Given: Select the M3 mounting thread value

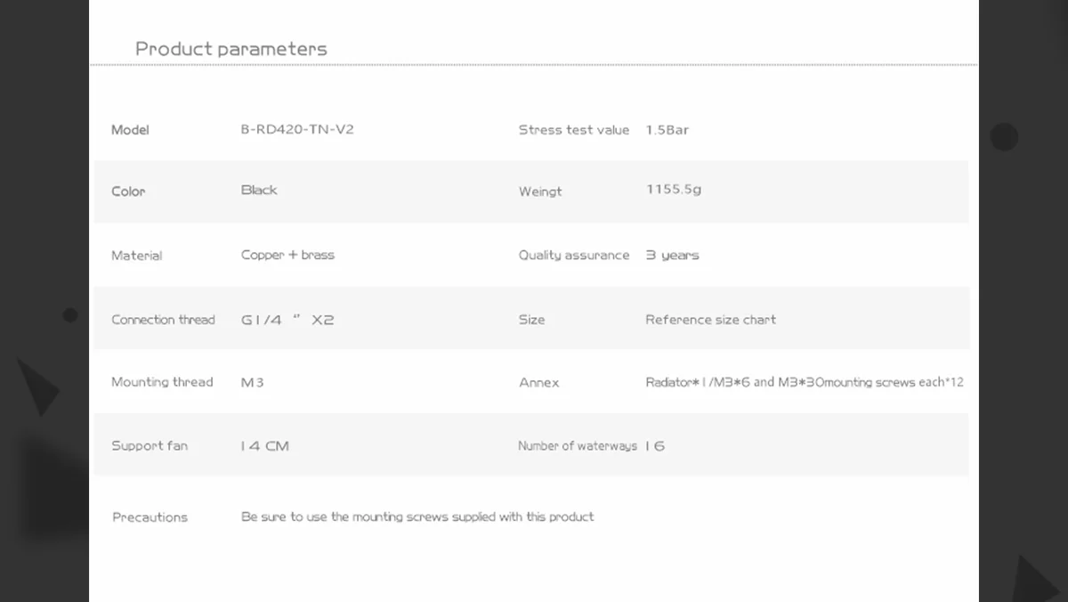Looking at the screenshot, I should click(252, 383).
